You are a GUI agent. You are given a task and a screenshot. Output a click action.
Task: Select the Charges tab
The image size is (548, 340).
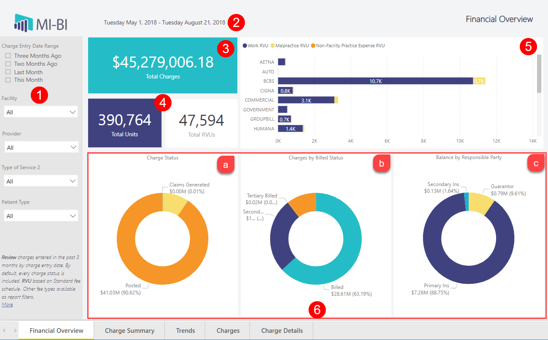[x=228, y=330]
